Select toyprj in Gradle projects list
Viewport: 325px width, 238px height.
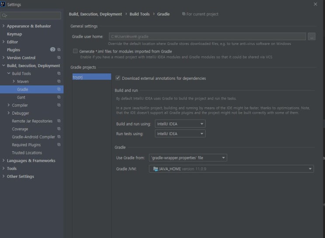pos(91,77)
